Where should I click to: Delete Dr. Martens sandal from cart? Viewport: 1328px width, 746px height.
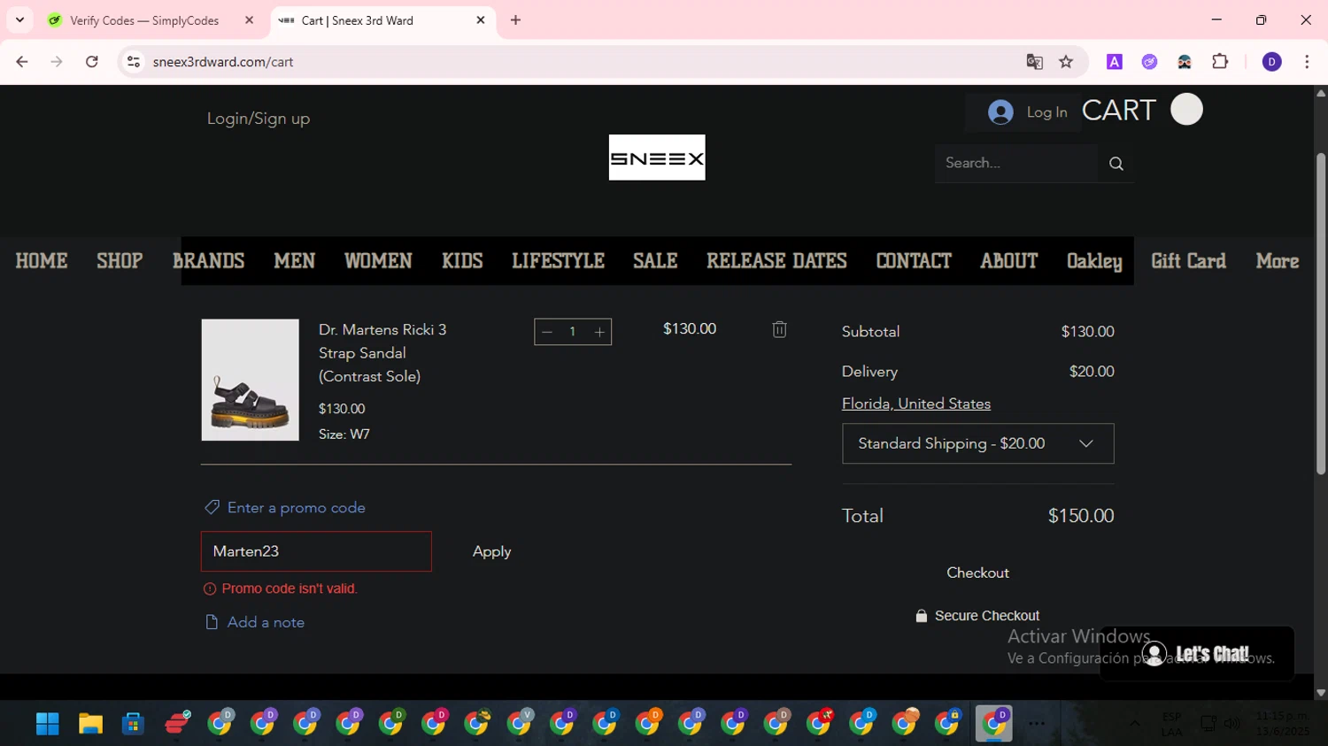coord(779,329)
